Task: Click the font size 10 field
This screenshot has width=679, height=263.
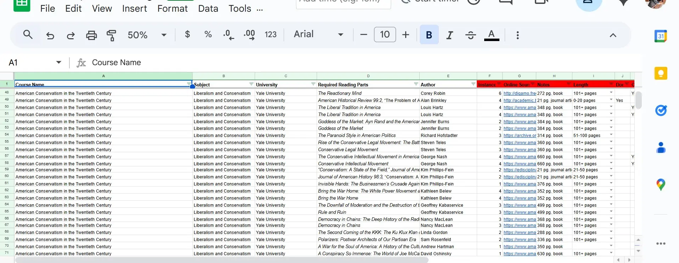Action: (x=385, y=34)
